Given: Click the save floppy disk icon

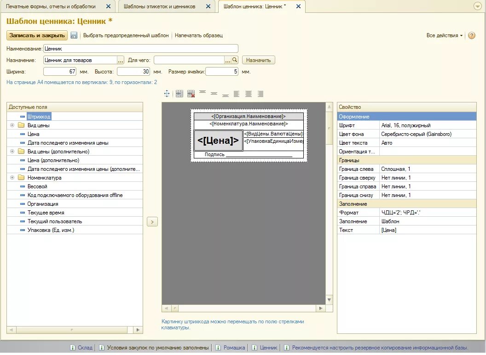Looking at the screenshot, I should click(74, 35).
